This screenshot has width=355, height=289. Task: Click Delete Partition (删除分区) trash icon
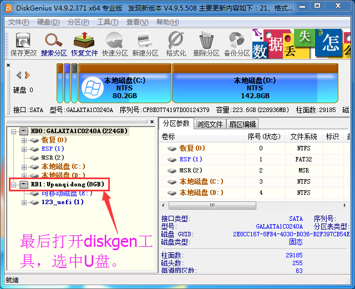tap(206, 44)
